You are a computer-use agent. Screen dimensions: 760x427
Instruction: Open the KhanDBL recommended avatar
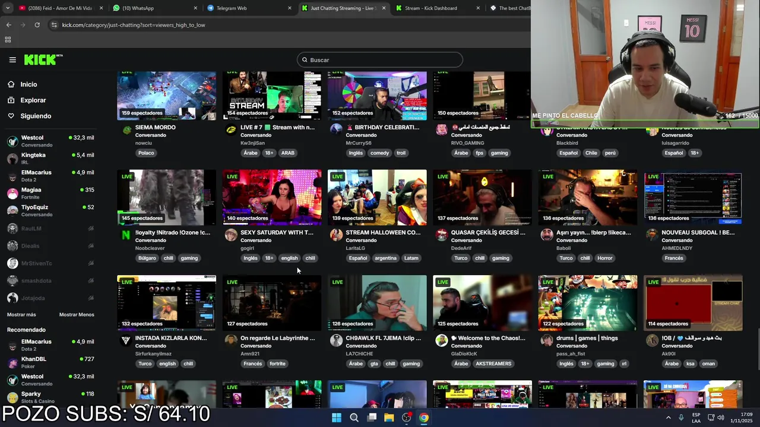click(12, 362)
